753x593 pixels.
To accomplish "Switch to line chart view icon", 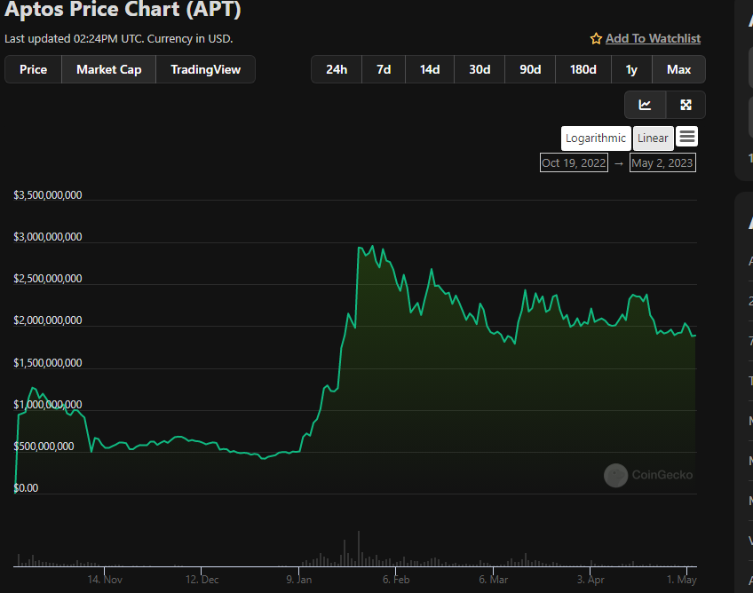I will click(645, 105).
